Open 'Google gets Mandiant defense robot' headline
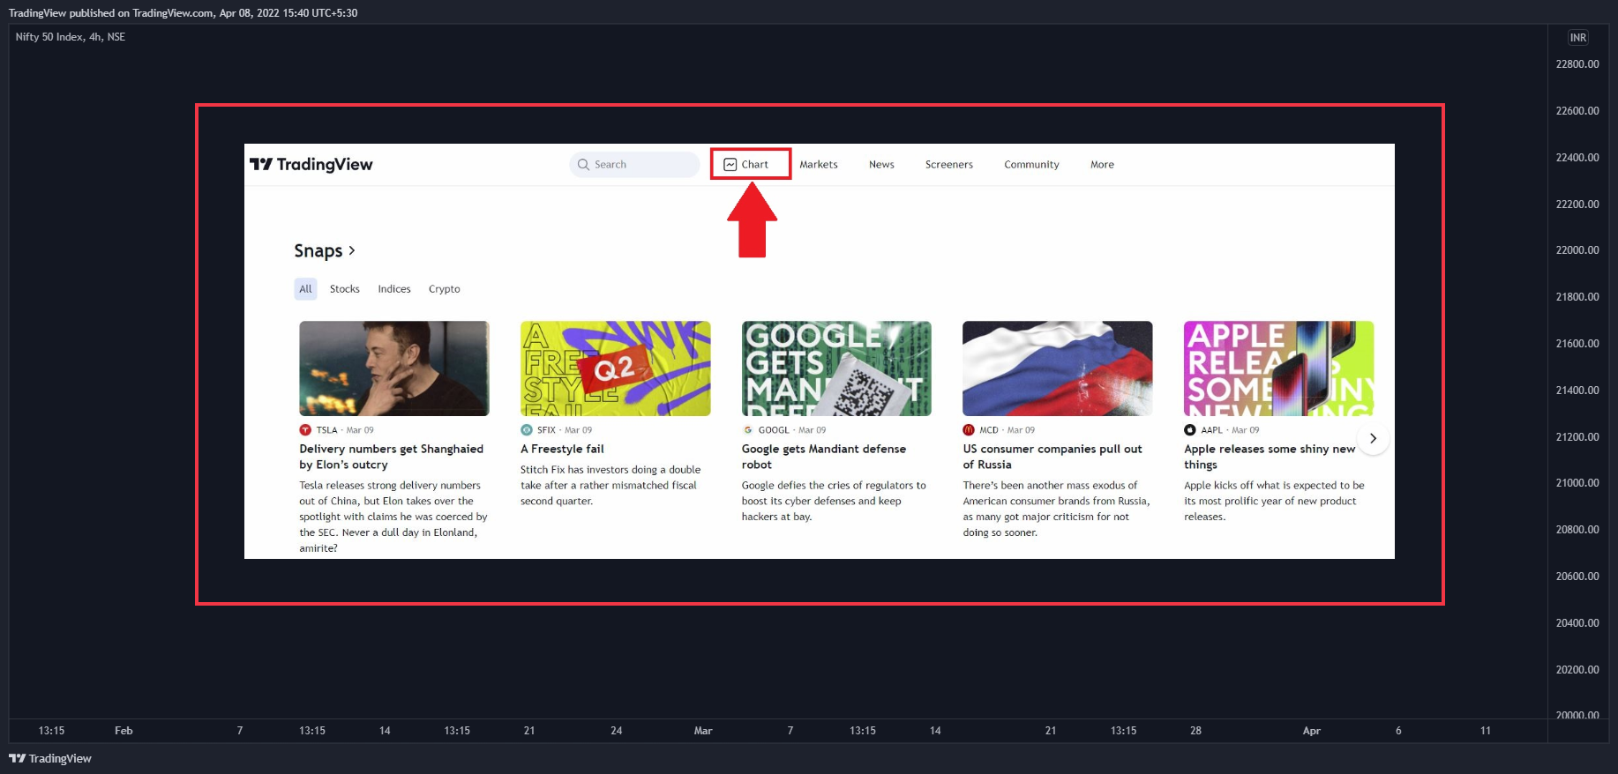 [x=824, y=457]
